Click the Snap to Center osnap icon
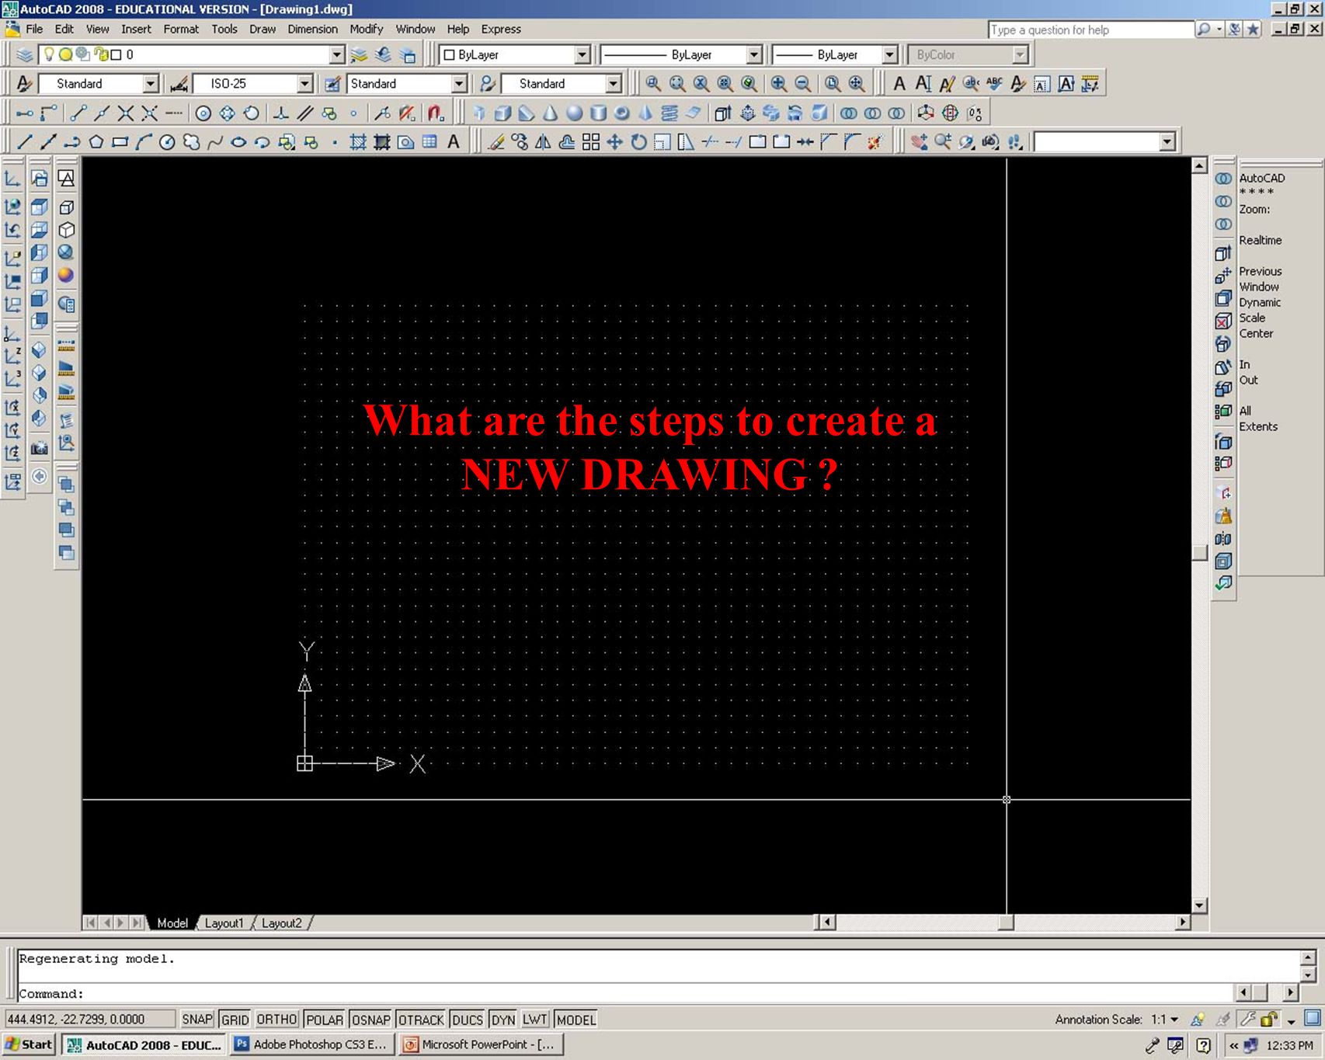The image size is (1325, 1060). pyautogui.click(x=203, y=113)
